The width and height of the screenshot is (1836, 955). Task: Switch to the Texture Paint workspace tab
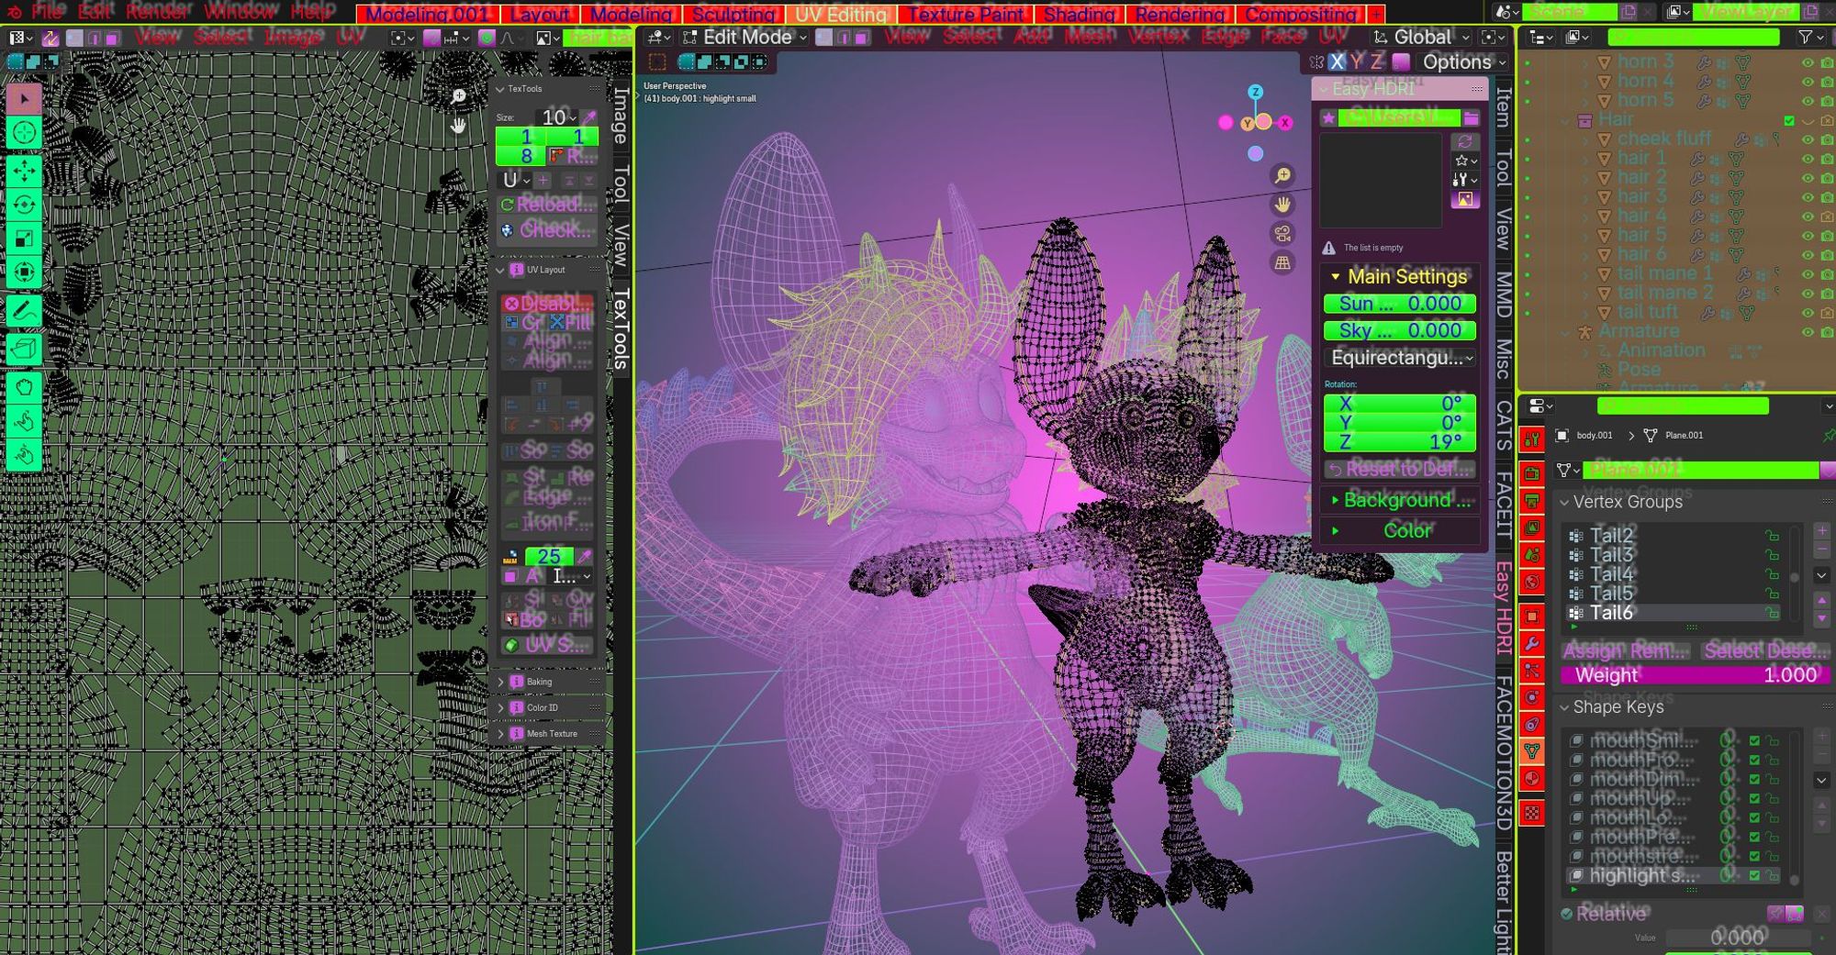pyautogui.click(x=966, y=15)
